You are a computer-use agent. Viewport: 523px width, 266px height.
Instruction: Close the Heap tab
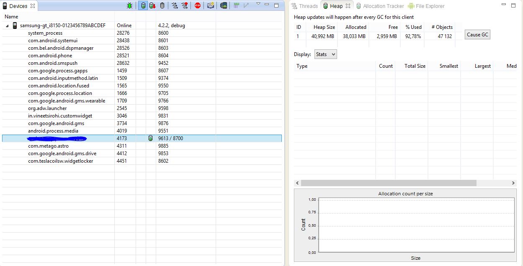tap(348, 6)
